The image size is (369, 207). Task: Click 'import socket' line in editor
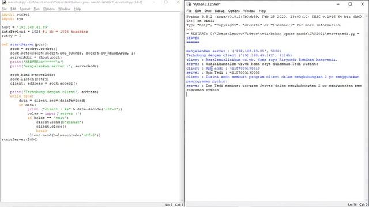click(x=16, y=14)
